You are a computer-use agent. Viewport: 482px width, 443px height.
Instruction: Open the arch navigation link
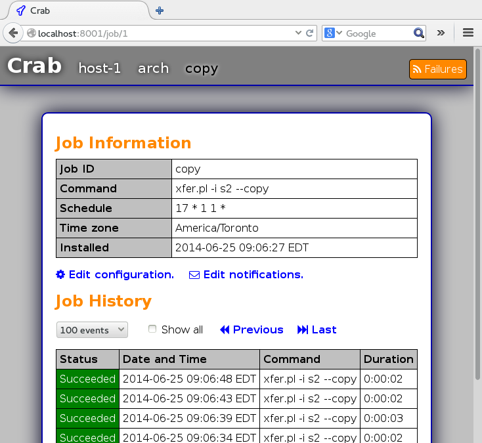[154, 68]
